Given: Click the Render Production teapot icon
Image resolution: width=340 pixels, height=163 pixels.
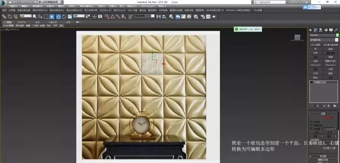Looking at the screenshot, I should (x=214, y=16).
